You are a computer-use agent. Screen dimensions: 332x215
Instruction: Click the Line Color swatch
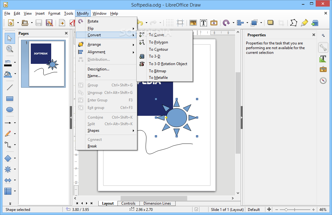(x=8, y=63)
